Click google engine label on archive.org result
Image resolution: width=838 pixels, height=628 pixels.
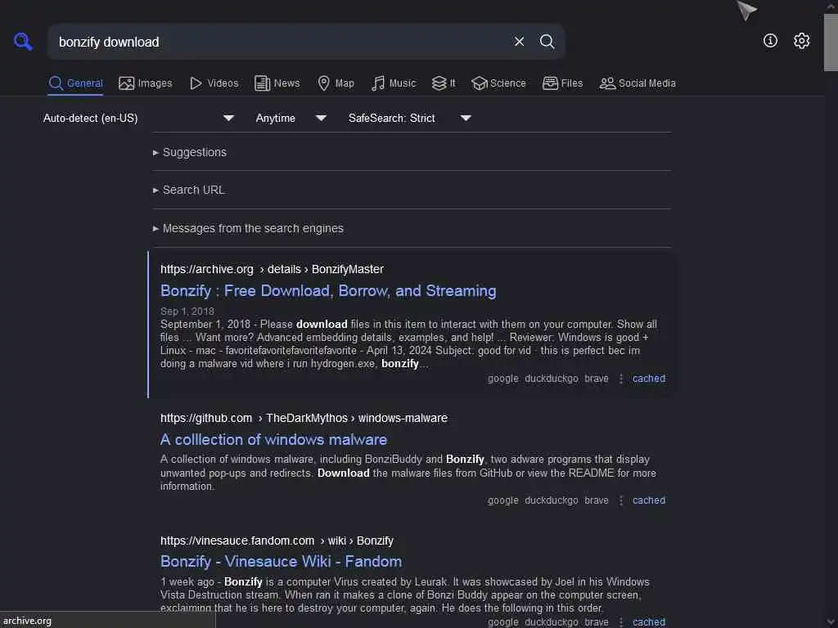(503, 379)
